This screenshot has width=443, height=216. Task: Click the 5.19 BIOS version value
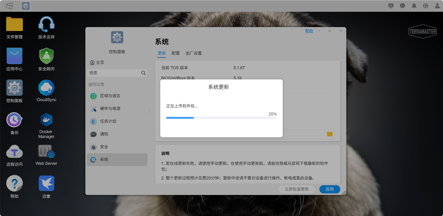[237, 78]
